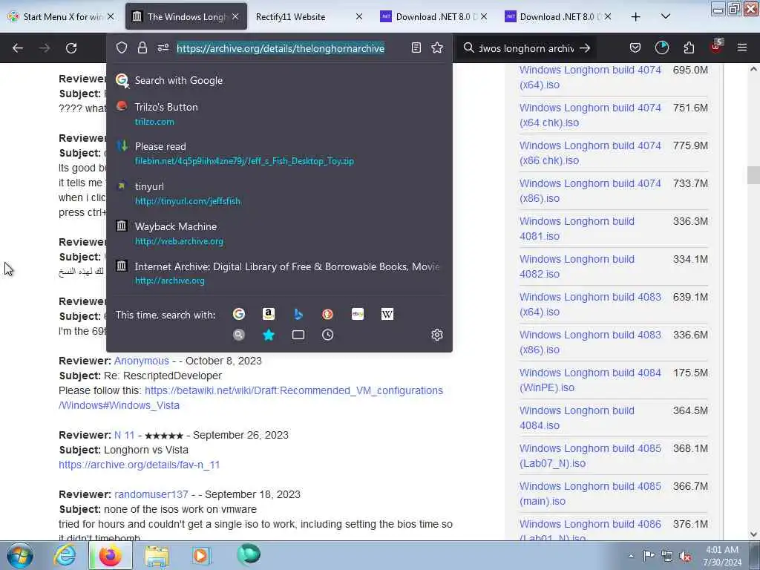Open the Firefox account circle icon

(x=661, y=47)
